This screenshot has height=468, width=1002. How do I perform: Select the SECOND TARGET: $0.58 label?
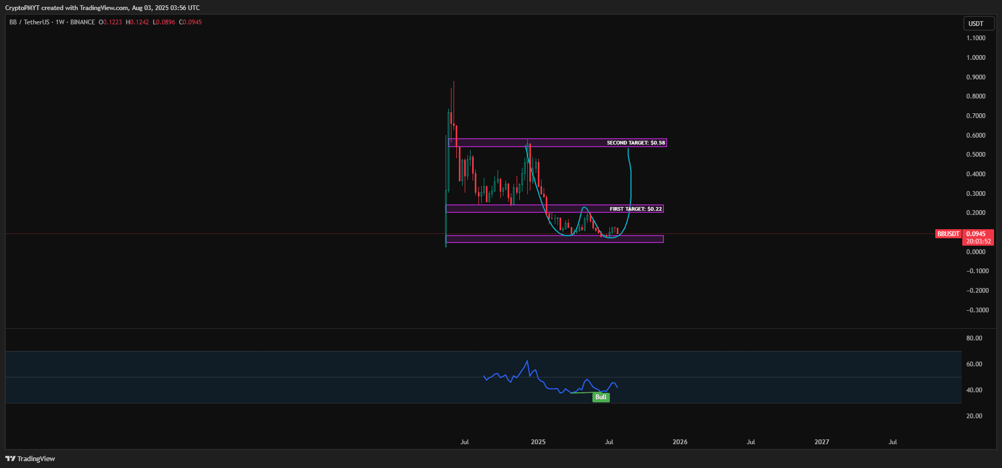point(636,143)
